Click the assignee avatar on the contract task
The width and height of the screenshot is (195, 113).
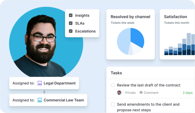click(119, 92)
